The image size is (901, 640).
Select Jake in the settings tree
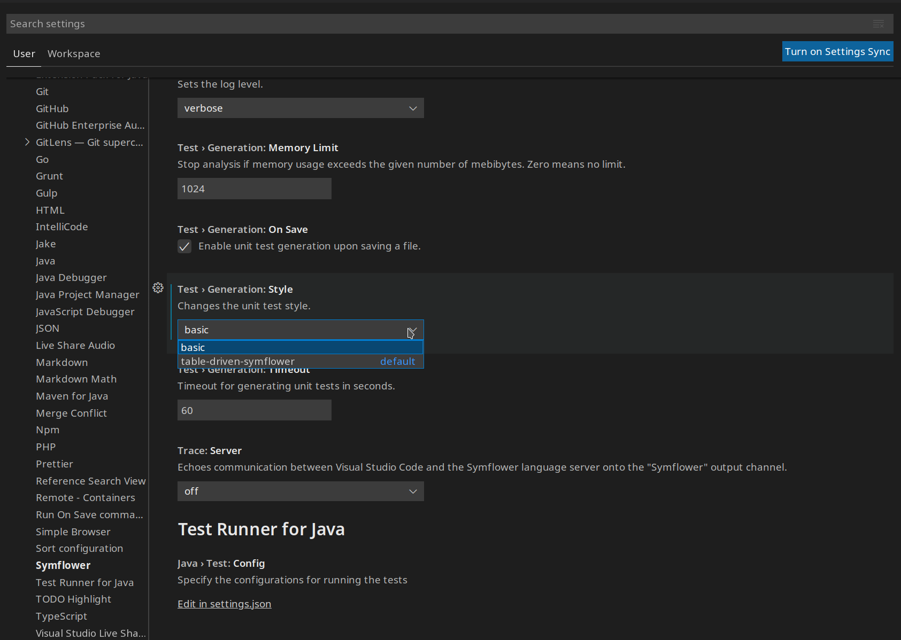pyautogui.click(x=46, y=244)
